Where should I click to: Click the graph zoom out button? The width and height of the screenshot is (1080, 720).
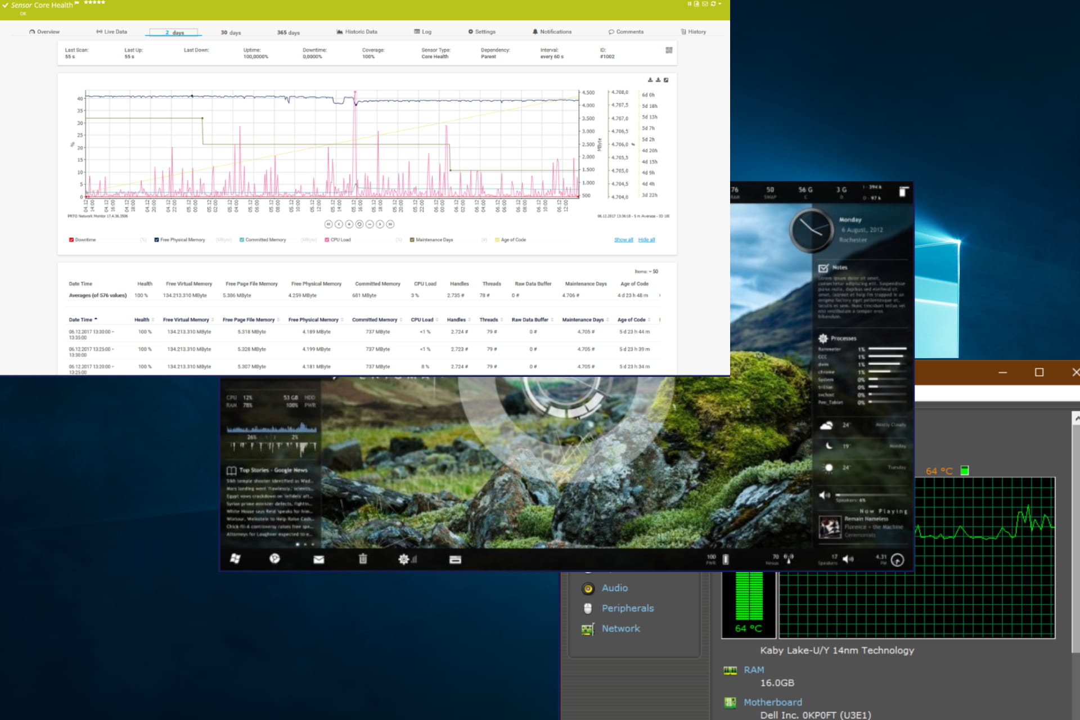click(370, 224)
